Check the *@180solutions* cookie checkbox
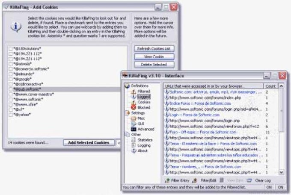Screen dimensions: 291x195 click(11, 49)
